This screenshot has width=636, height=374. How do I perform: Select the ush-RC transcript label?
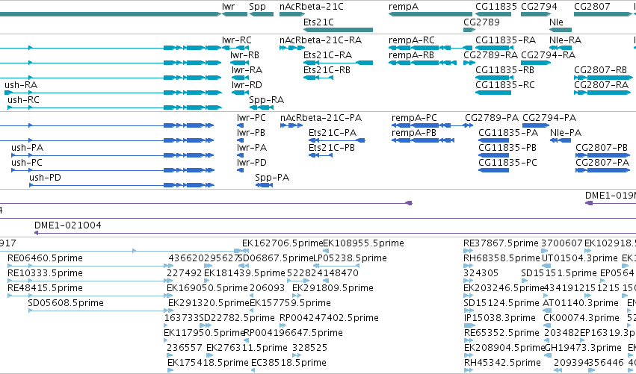point(23,100)
